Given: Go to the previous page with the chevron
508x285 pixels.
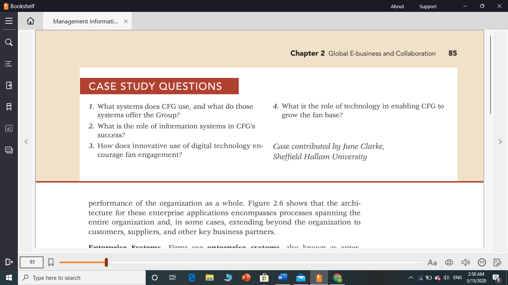Looking at the screenshot, I should [26, 141].
